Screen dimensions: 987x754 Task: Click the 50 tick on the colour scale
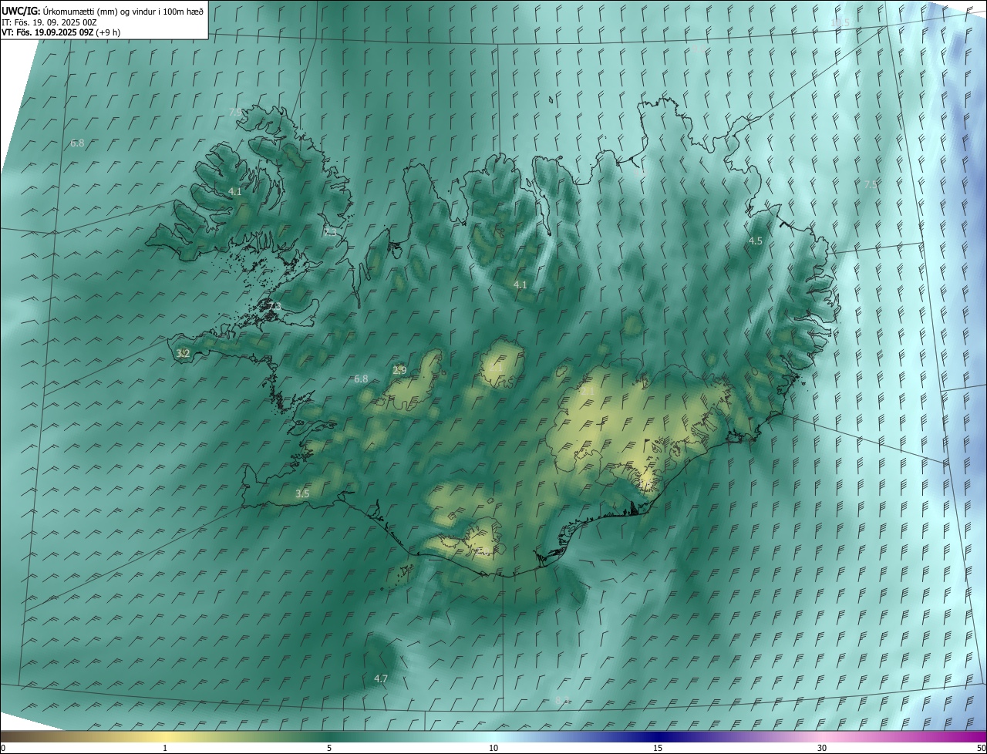click(981, 749)
